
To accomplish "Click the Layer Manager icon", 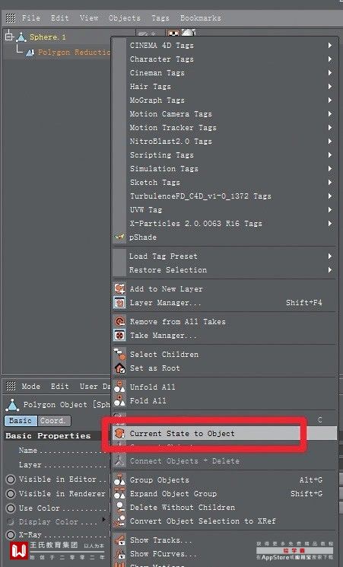I will (119, 302).
